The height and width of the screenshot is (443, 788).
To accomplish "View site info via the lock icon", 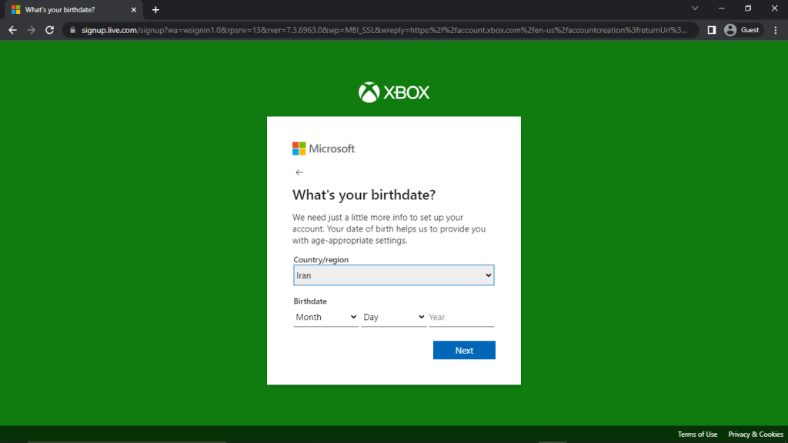I will click(72, 30).
